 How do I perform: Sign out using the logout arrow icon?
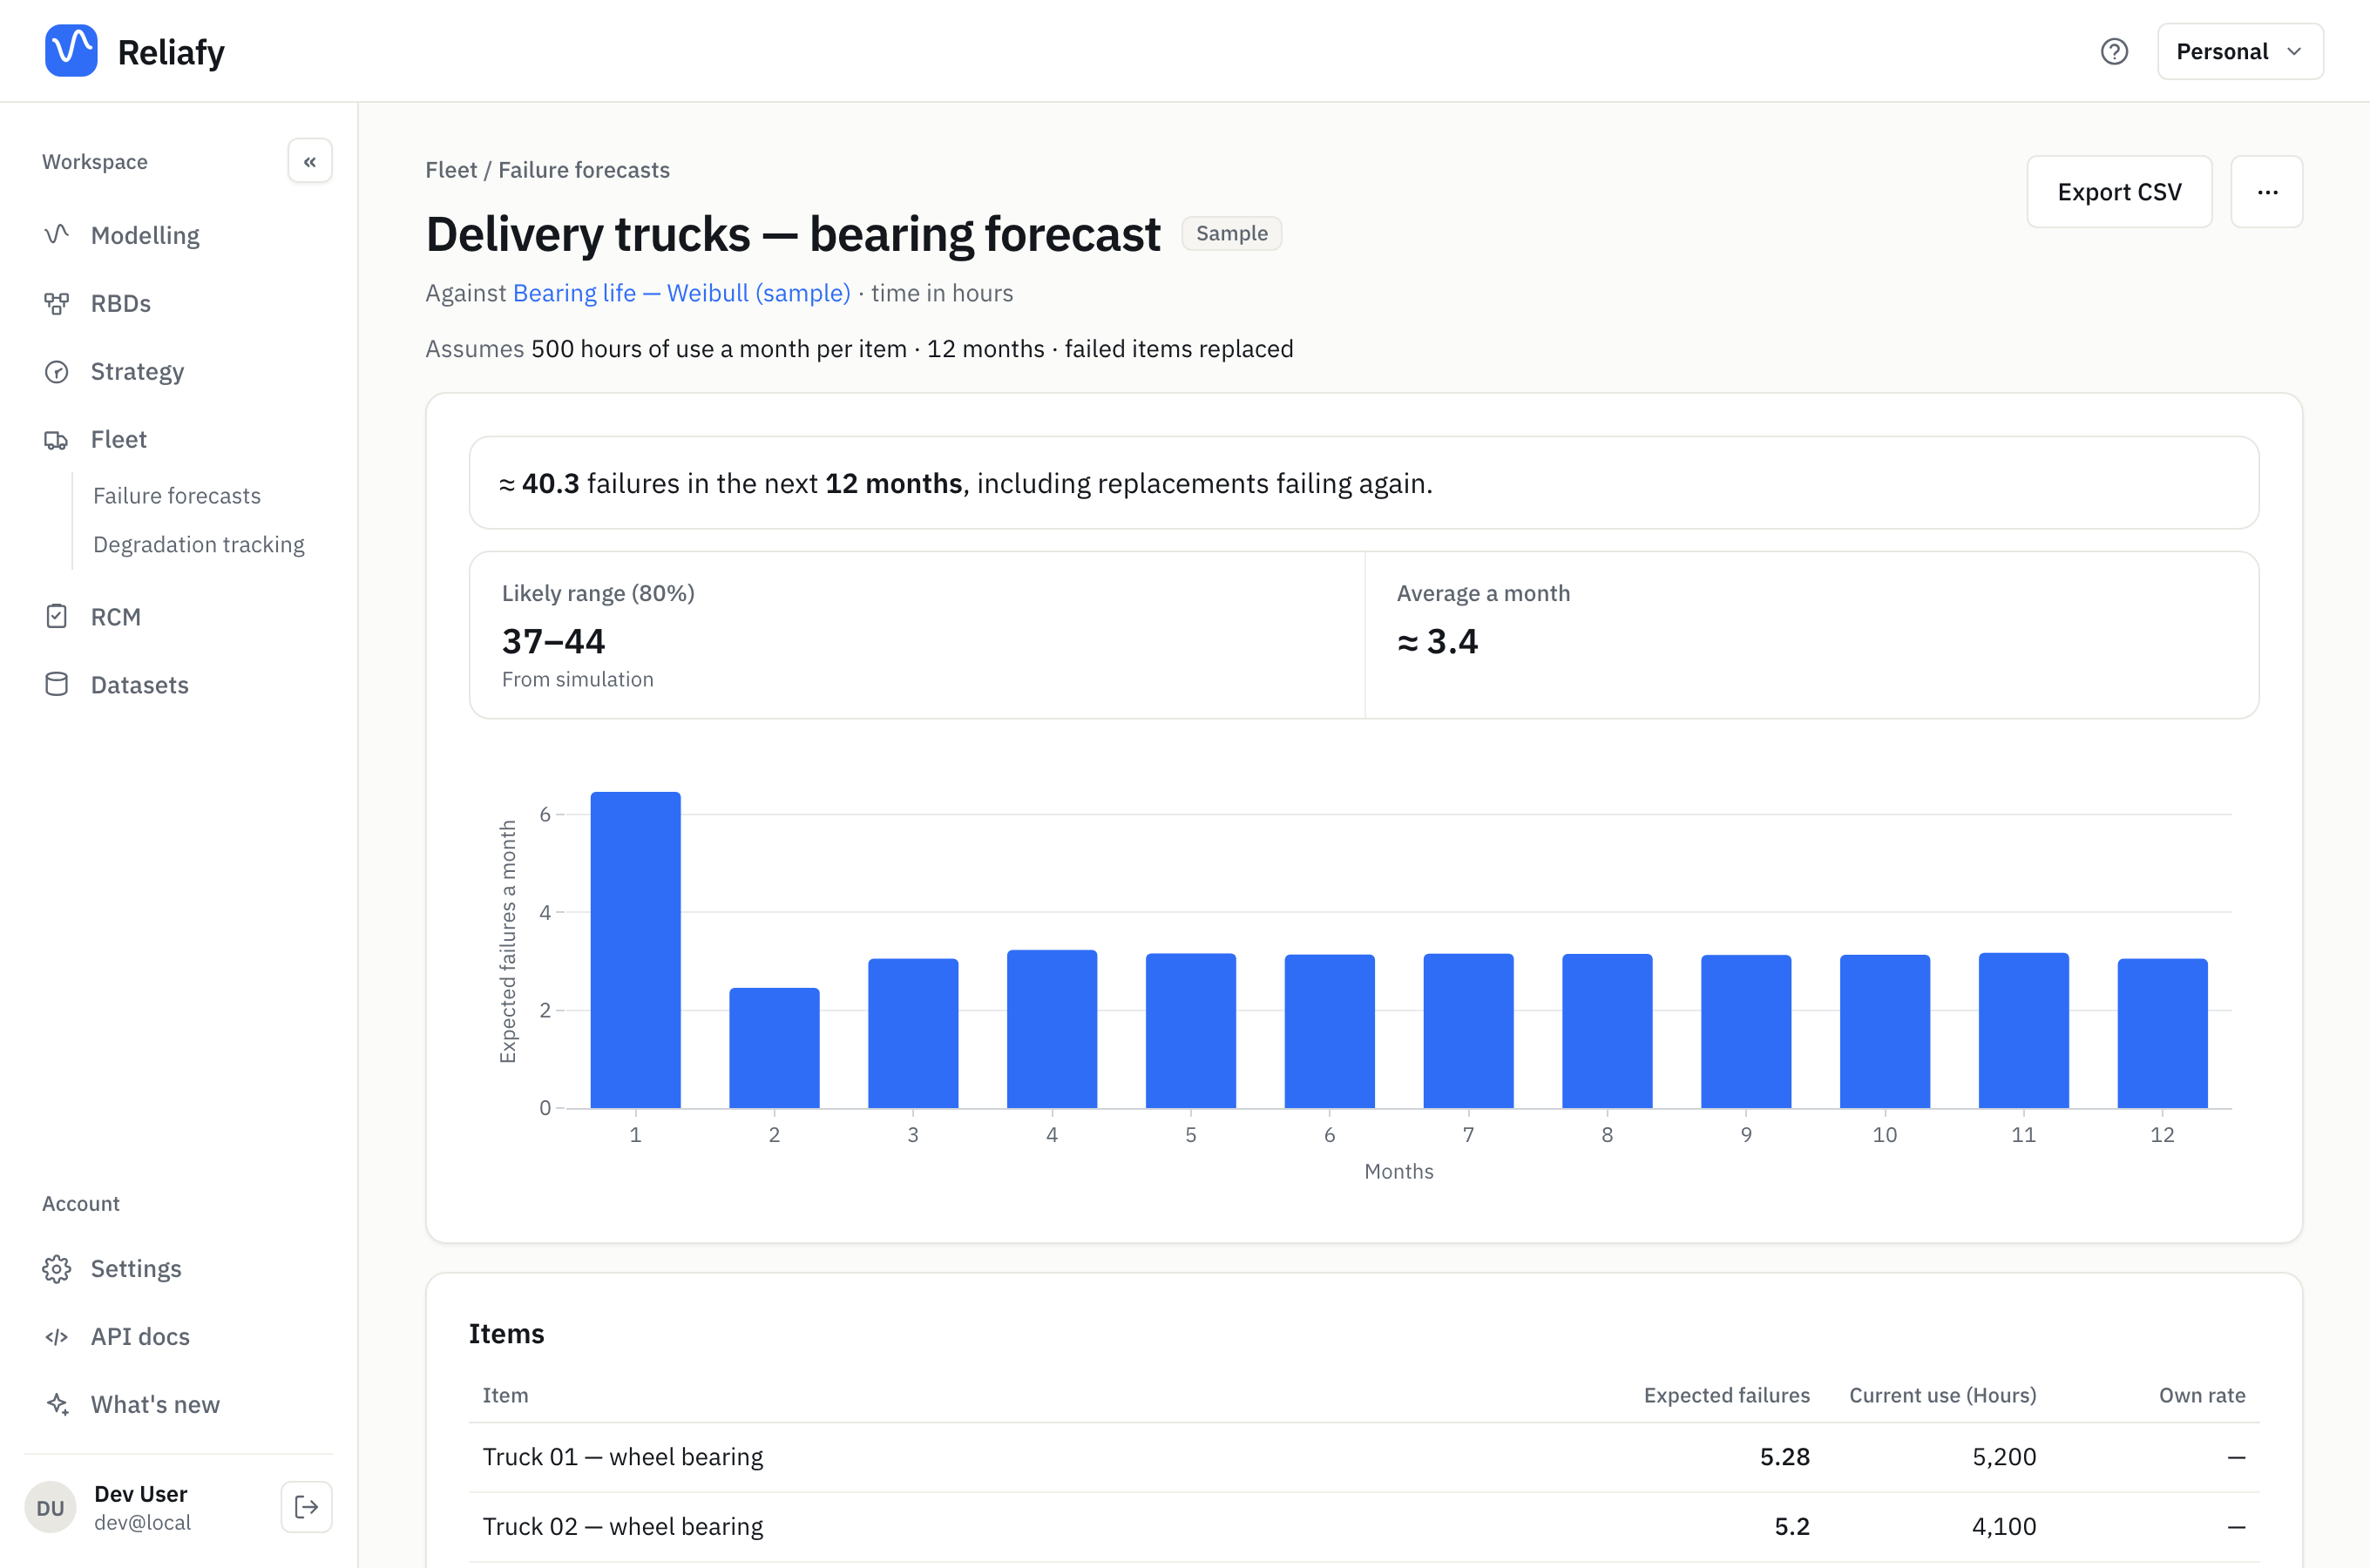pyautogui.click(x=307, y=1507)
